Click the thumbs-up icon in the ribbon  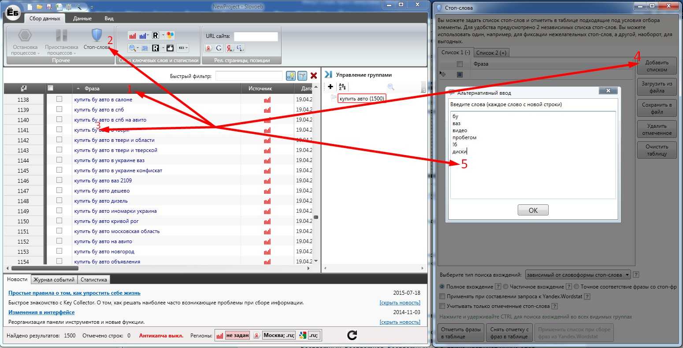pyautogui.click(x=170, y=48)
